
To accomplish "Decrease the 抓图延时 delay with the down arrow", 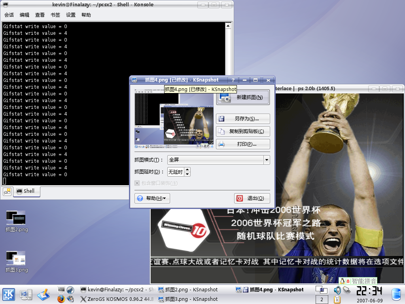I will 187,174.
